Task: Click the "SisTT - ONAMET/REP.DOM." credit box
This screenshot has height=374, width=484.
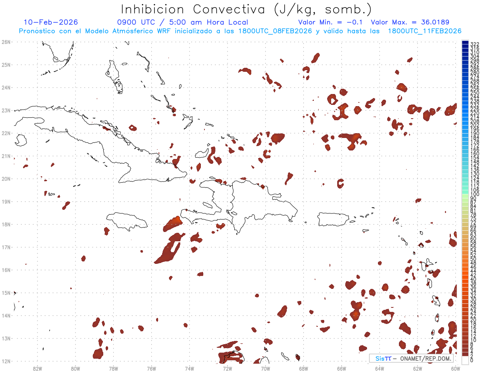Action: (x=411, y=358)
